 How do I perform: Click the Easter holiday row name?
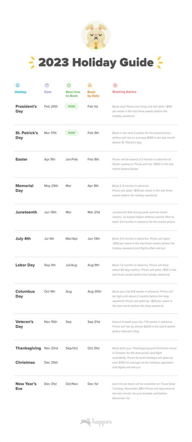coord(22,159)
